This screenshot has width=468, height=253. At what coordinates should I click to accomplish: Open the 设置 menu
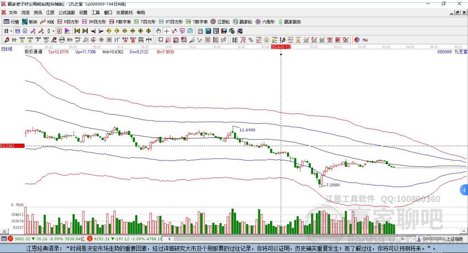[83, 12]
